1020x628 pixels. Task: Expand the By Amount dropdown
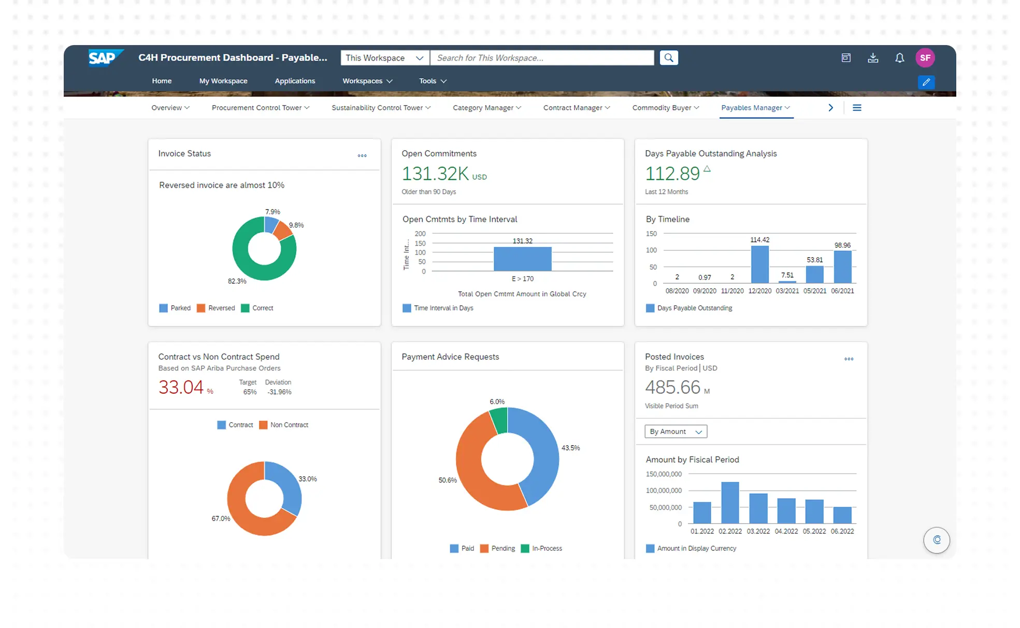(x=676, y=432)
